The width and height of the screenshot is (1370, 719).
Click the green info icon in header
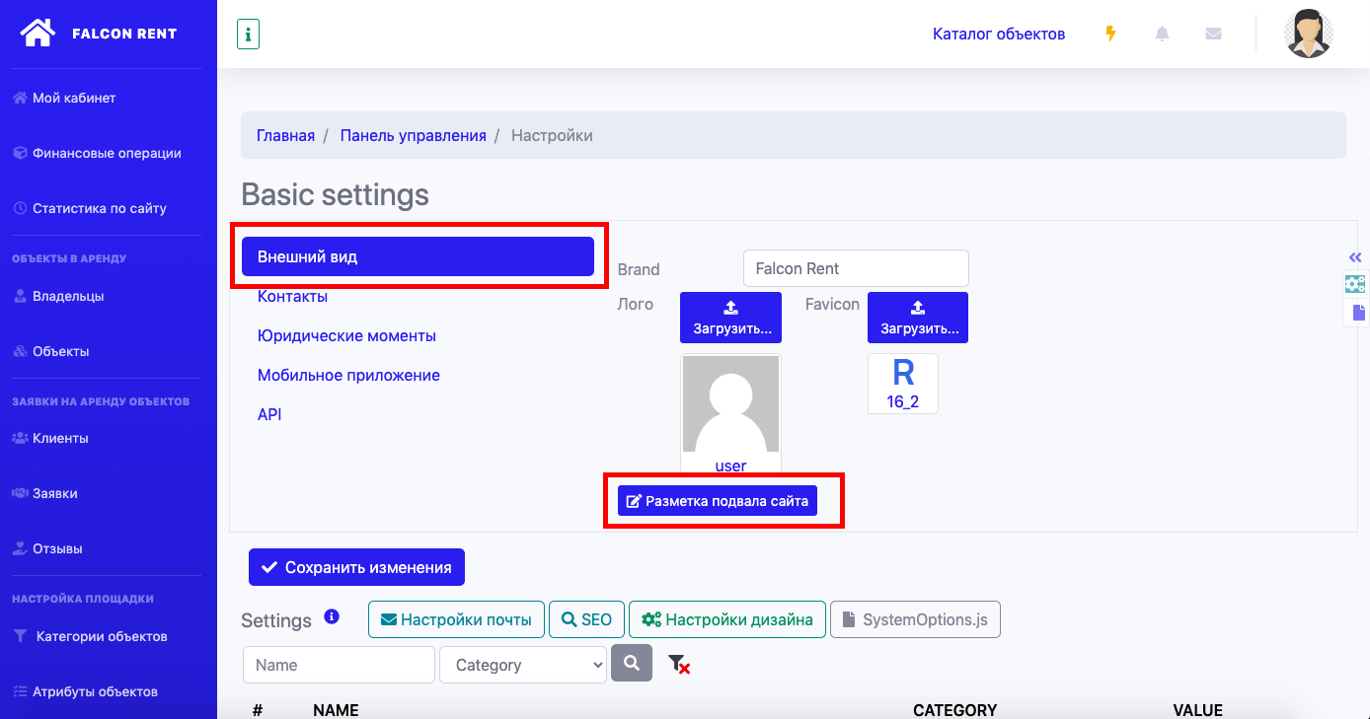tap(248, 35)
